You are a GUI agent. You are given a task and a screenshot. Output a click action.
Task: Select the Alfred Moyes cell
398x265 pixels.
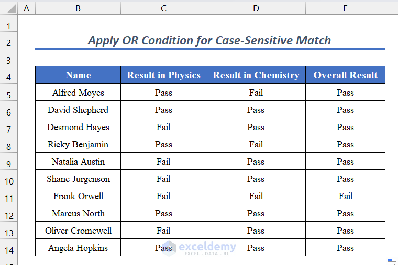tap(78, 93)
